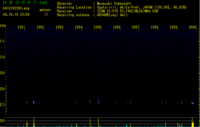200x127 pixels.
Task: Click the 2357 time marker
Action: [135, 27]
